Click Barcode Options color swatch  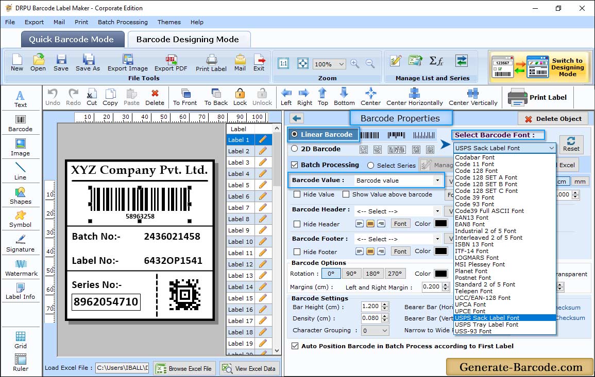(440, 273)
